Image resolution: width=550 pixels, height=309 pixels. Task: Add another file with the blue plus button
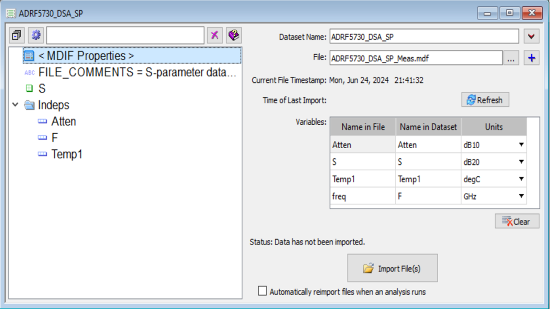pyautogui.click(x=531, y=58)
